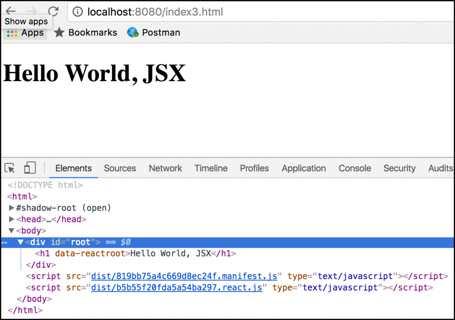Screen dimensions: 455x320
Task: Open the Security tab
Action: point(399,168)
